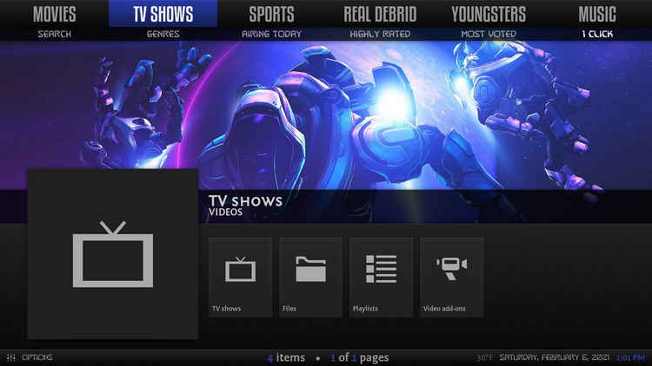Go to the Youngsters menu section
The image size is (652, 366).
(489, 14)
